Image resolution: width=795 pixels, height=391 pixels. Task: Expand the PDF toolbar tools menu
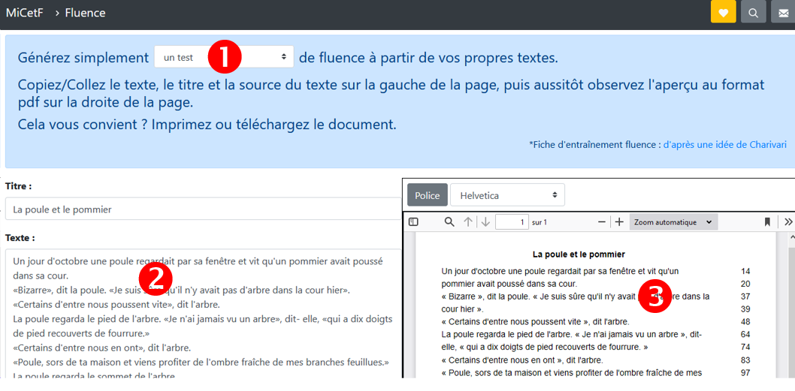pos(787,222)
